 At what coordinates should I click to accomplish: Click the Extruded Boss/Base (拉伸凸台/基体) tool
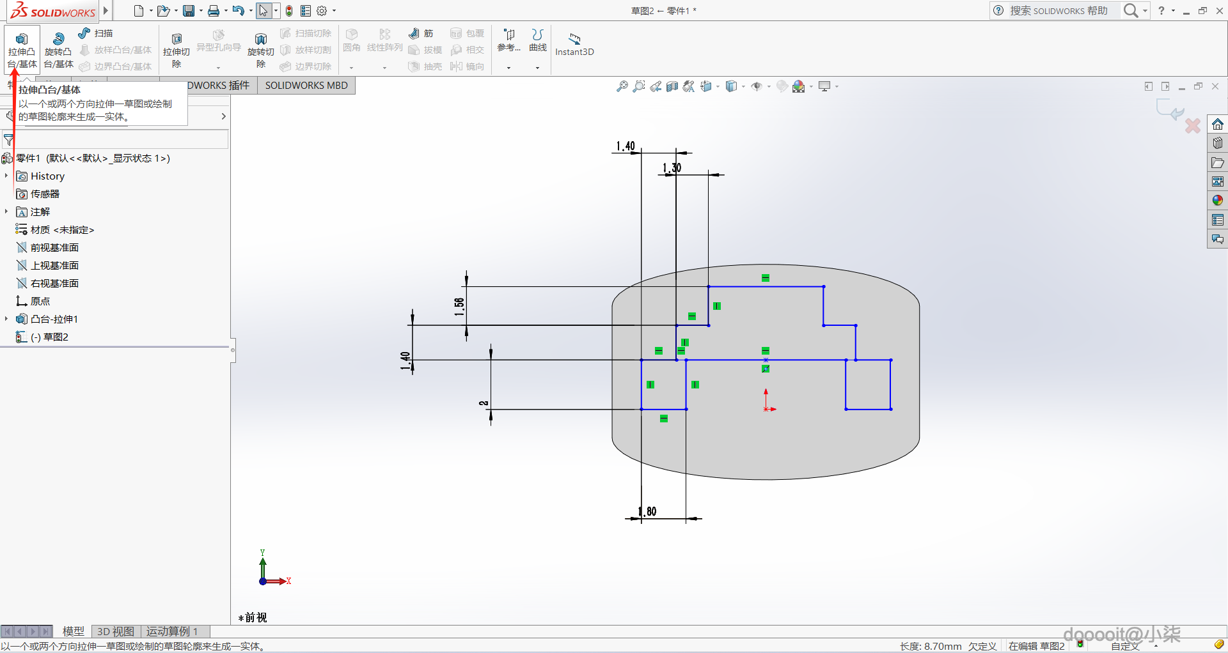(x=22, y=49)
